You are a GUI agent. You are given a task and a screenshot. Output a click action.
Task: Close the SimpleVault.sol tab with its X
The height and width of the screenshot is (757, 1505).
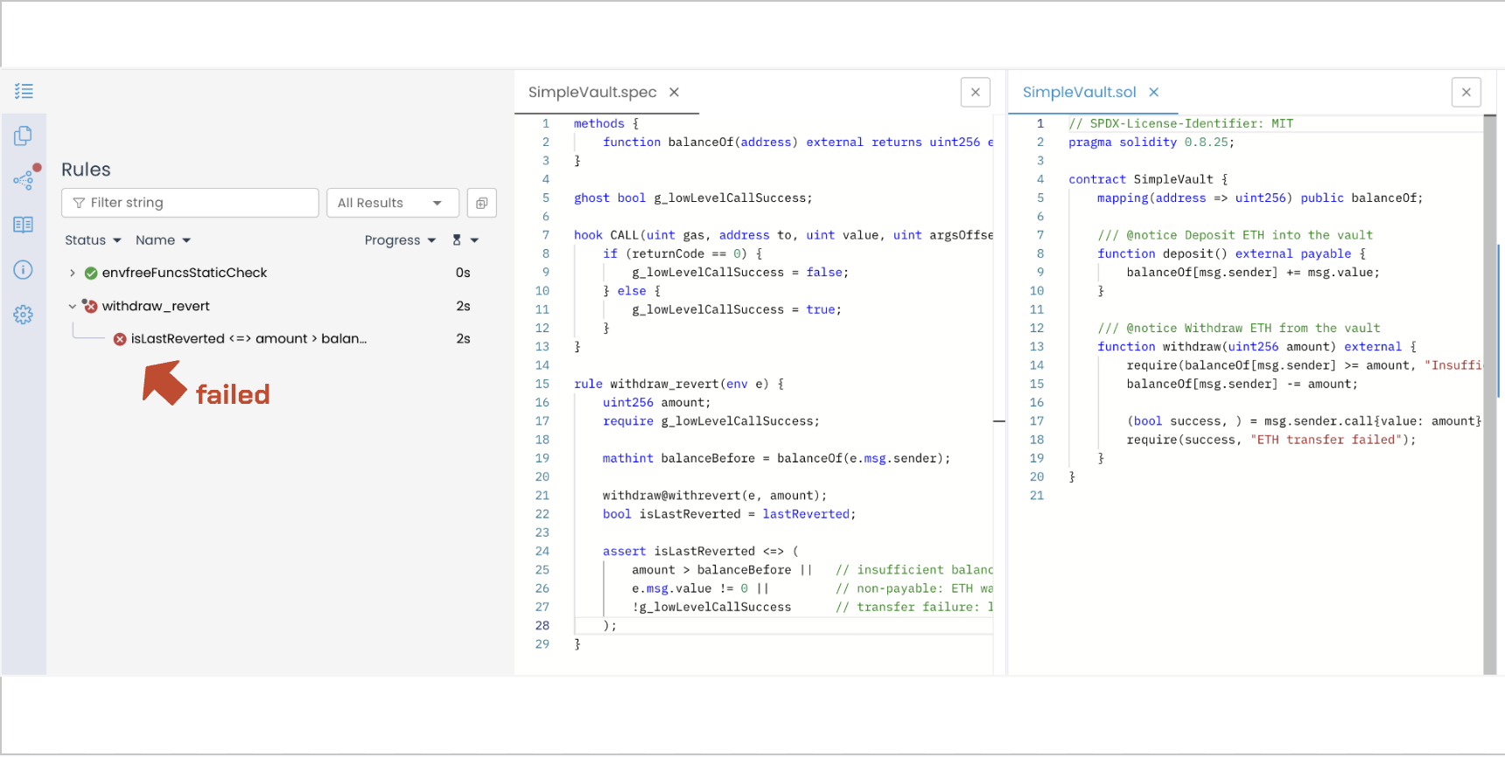click(x=1153, y=93)
